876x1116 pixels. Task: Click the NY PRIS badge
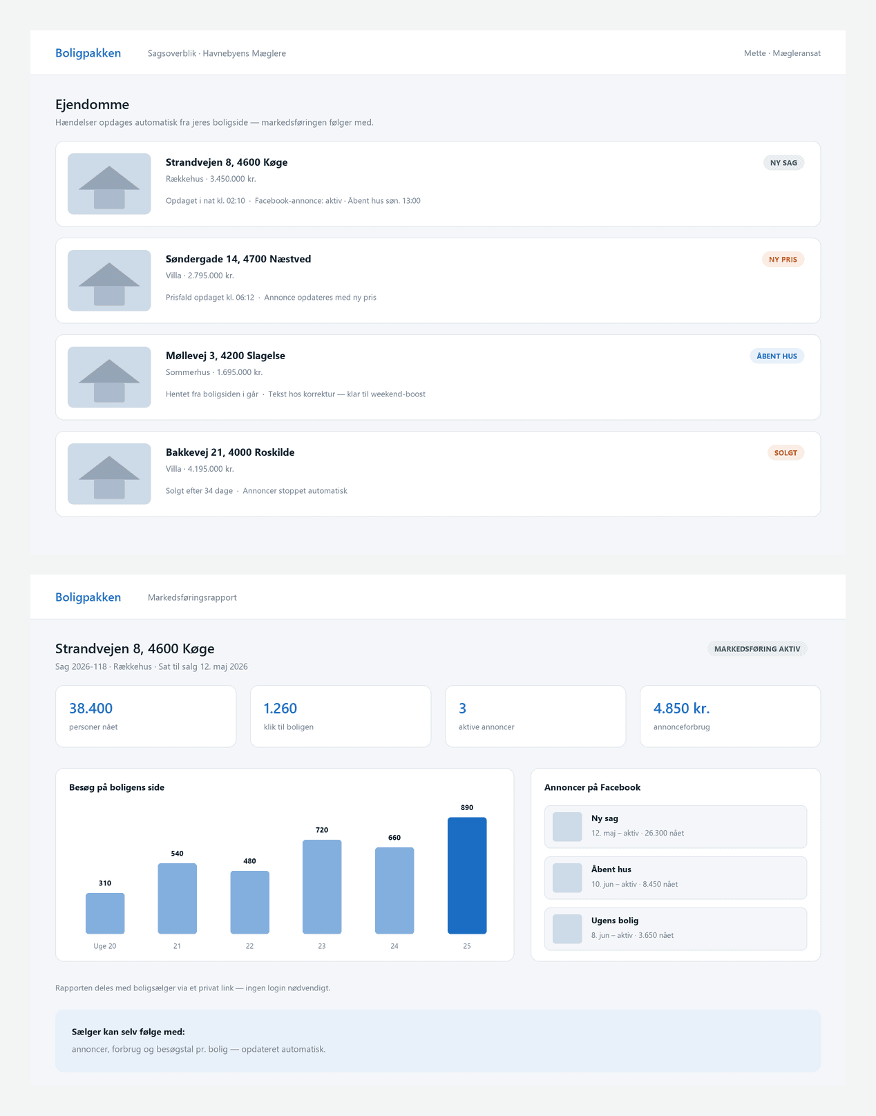tap(783, 260)
